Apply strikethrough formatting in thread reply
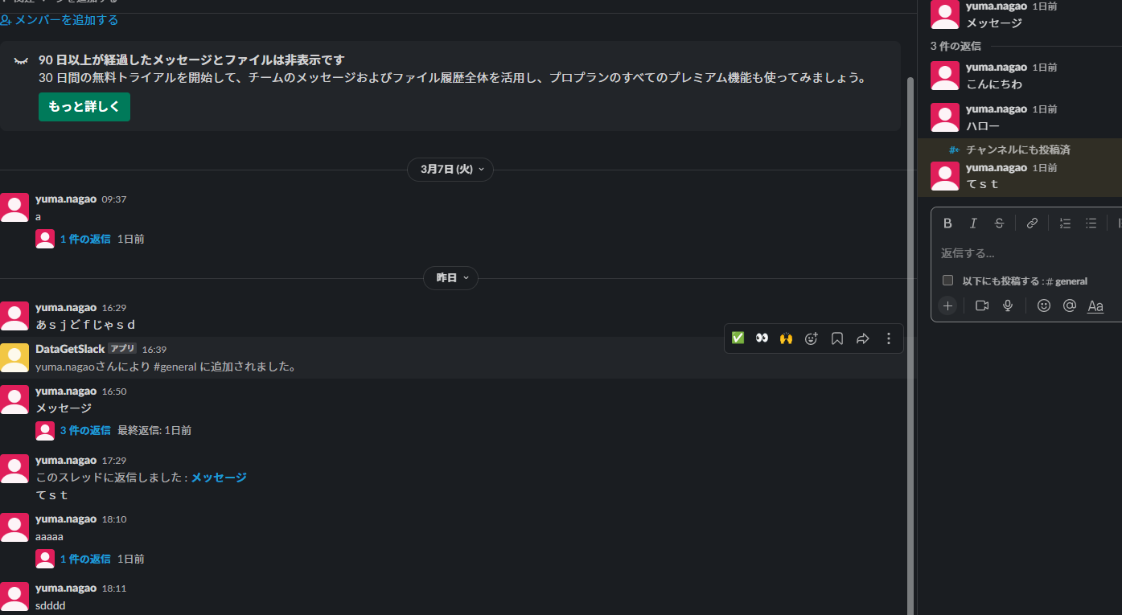Viewport: 1122px width, 615px height. (999, 223)
